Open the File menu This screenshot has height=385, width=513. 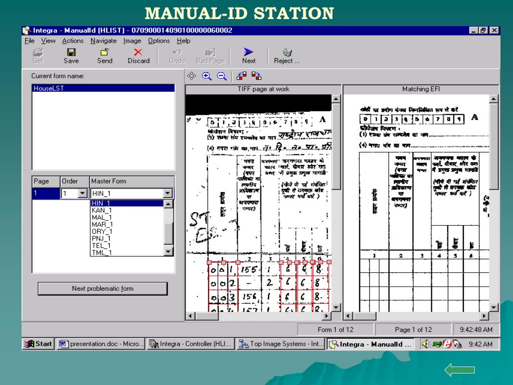[x=30, y=41]
